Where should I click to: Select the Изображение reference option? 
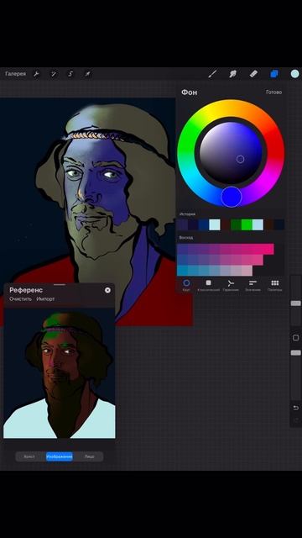[x=60, y=456]
